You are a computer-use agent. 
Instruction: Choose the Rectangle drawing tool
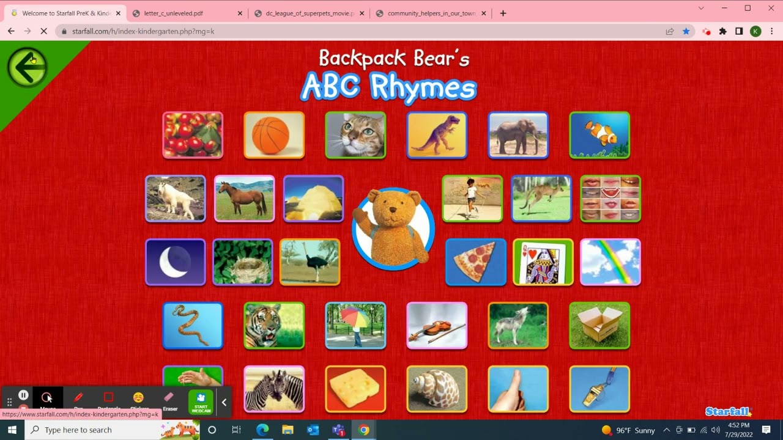pyautogui.click(x=109, y=400)
